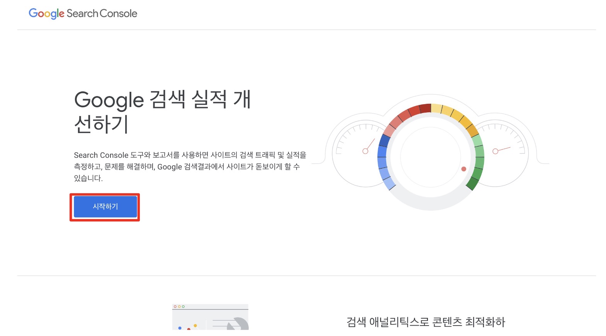Click the browser window analytics illustration

[210, 317]
